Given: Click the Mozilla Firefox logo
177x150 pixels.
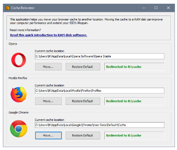Looking at the screenshot, I should [18, 94].
